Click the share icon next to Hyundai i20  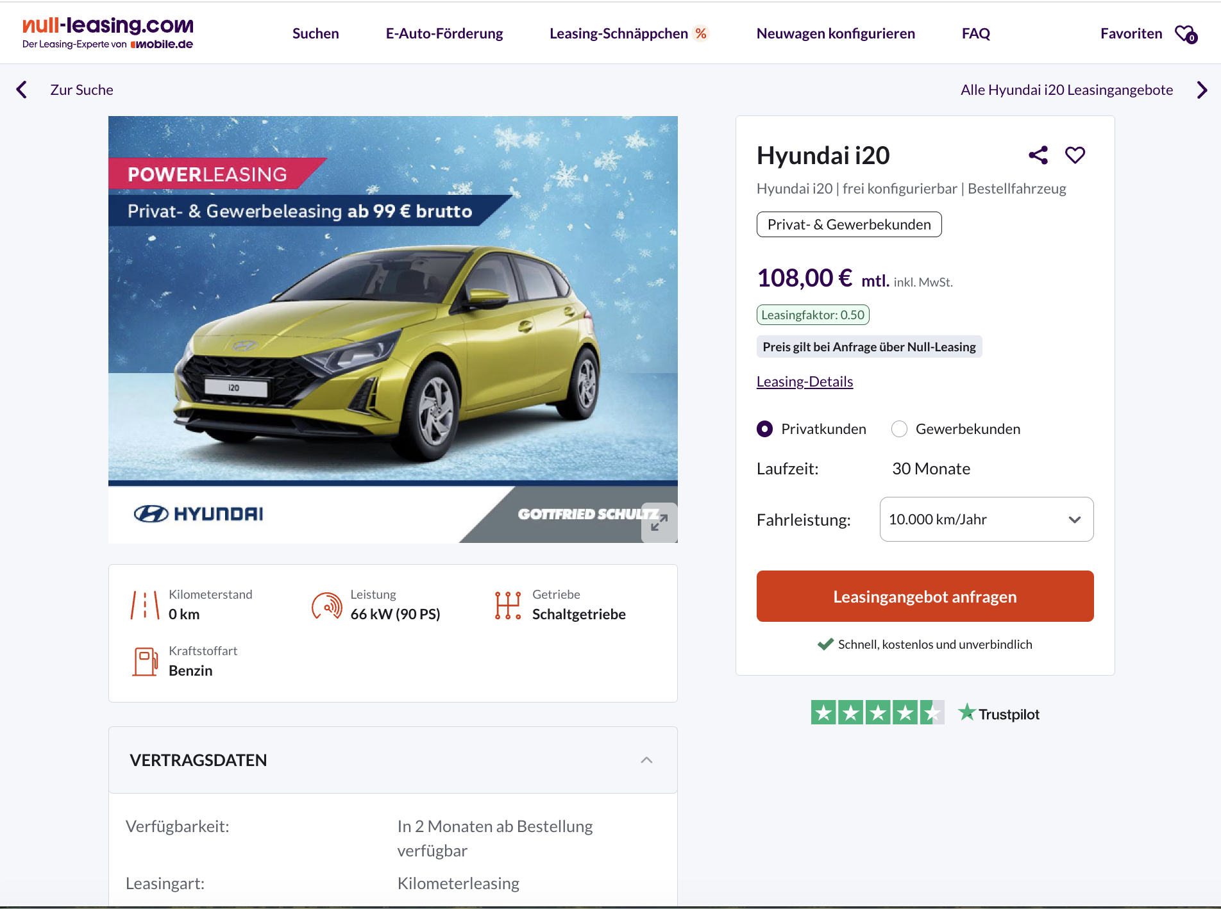pos(1038,155)
